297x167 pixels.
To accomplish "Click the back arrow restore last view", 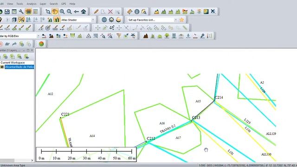I will click(76, 12).
